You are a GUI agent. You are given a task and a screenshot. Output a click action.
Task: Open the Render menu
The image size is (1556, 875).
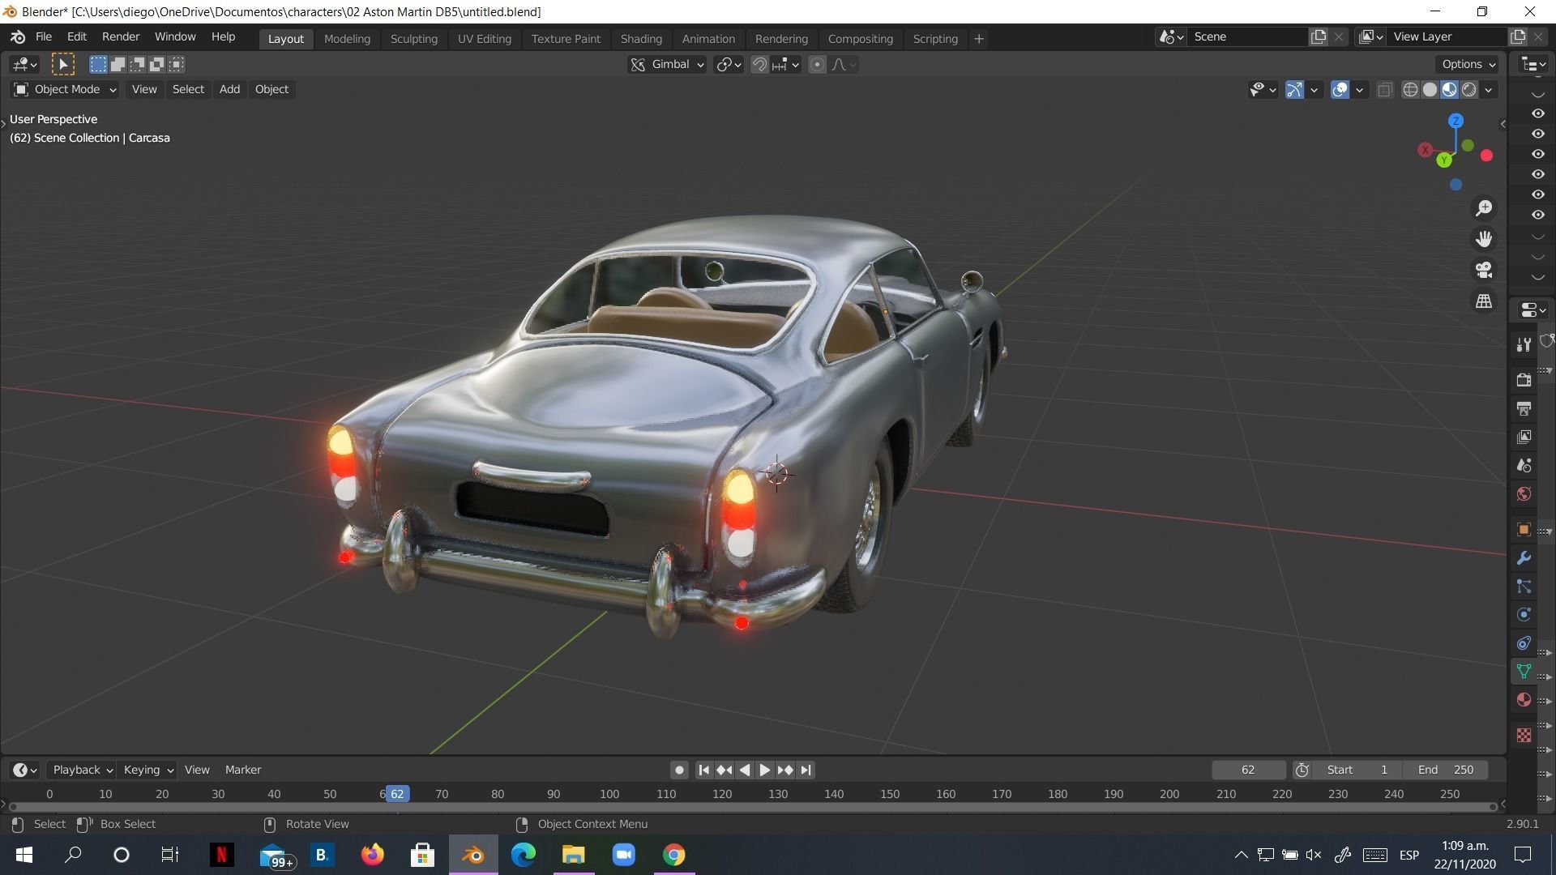pos(121,37)
